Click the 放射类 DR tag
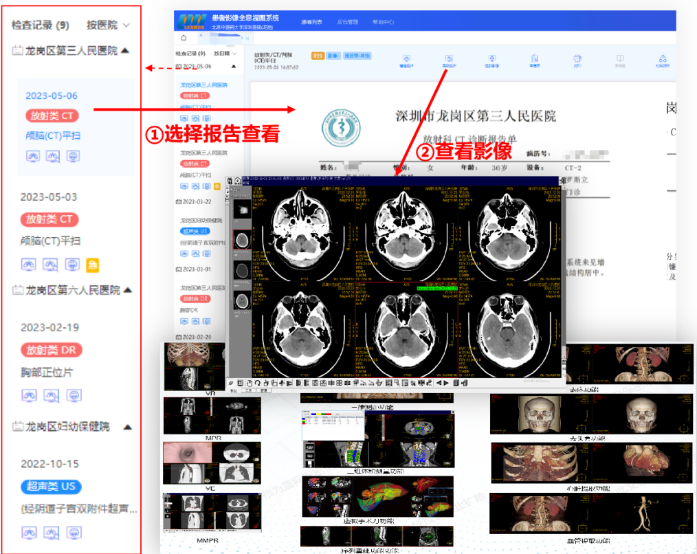The image size is (697, 554). click(x=52, y=350)
